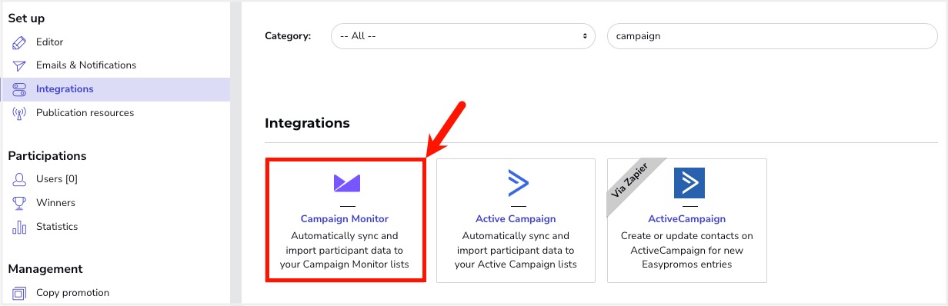Open the Category dropdown
Image resolution: width=948 pixels, height=306 pixels.
[462, 36]
